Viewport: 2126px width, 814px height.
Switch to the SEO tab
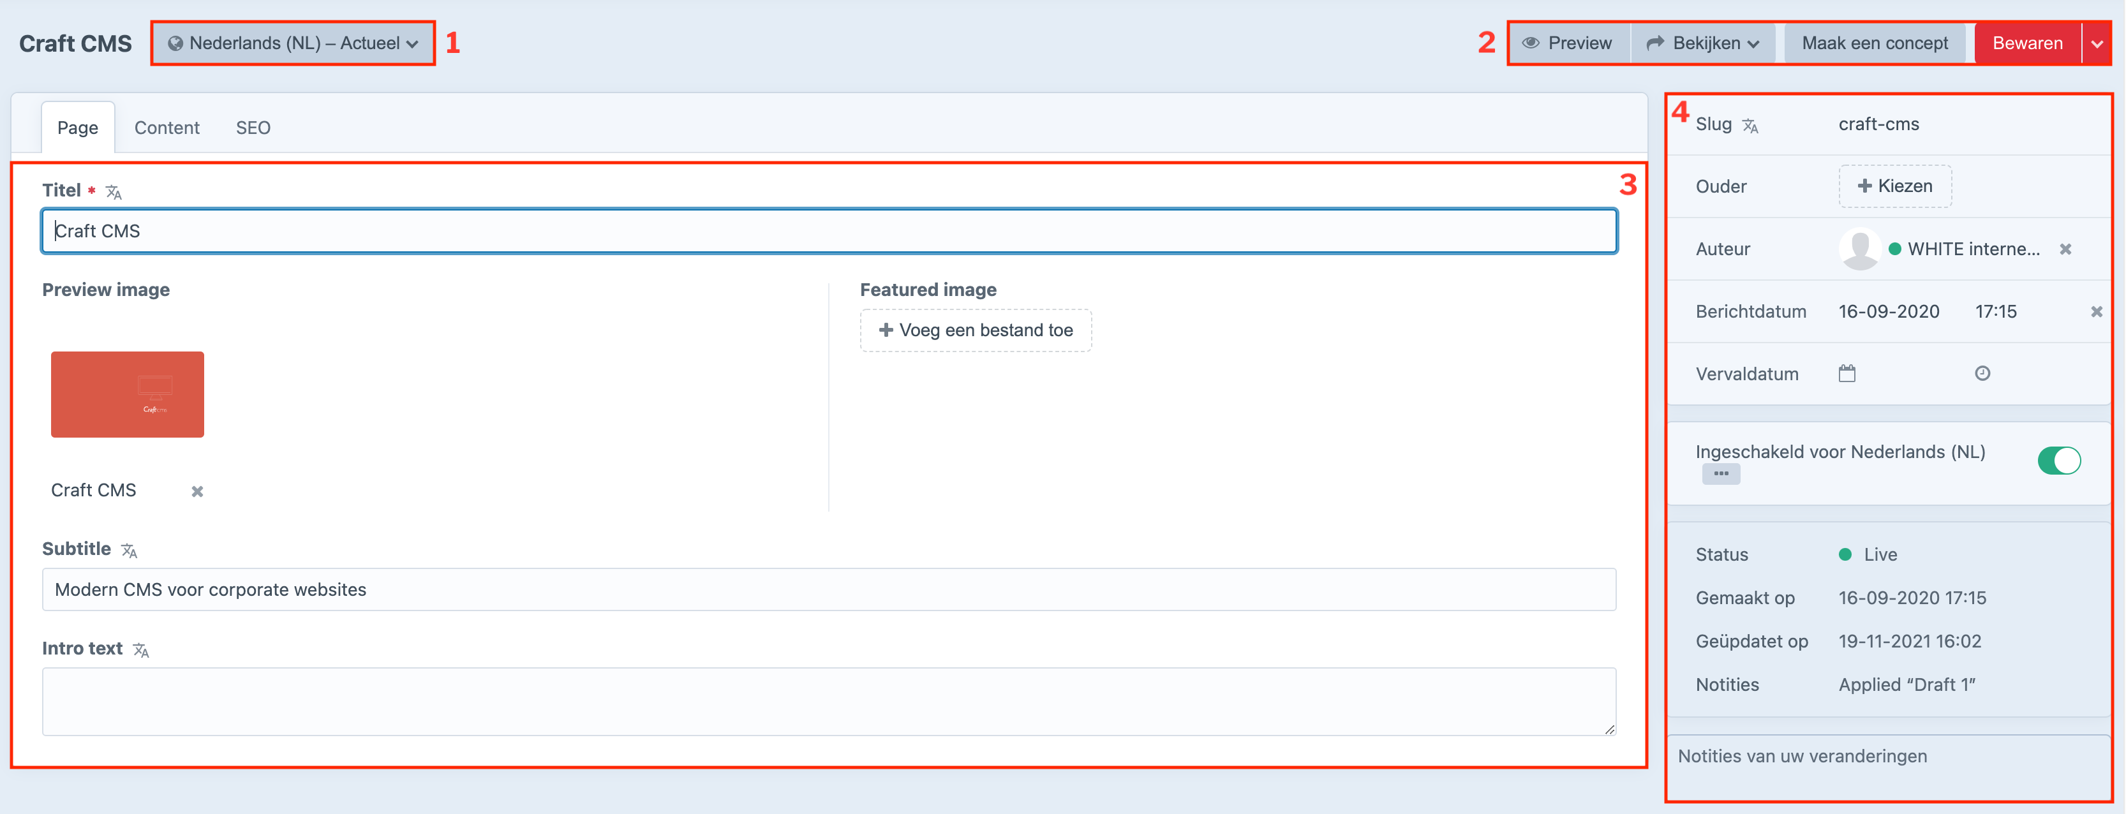(253, 128)
